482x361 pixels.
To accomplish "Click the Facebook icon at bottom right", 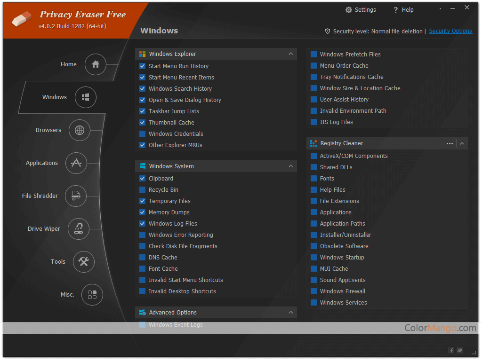I will 451,350.
